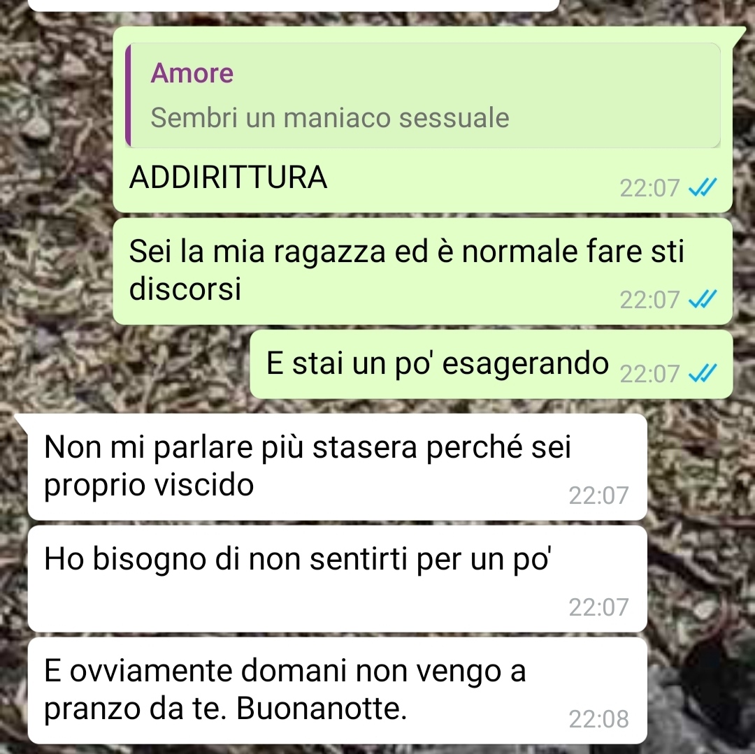Tap the 22:07 timestamp of ADDIRITTURA message
The height and width of the screenshot is (754, 755).
pos(649,188)
